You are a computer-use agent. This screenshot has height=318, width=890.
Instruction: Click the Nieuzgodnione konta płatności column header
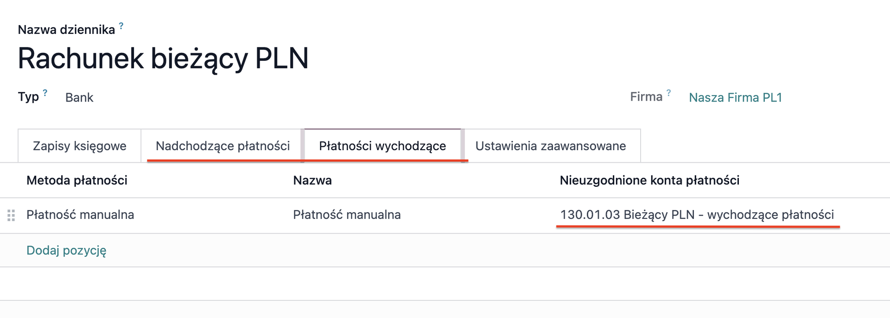[649, 180]
